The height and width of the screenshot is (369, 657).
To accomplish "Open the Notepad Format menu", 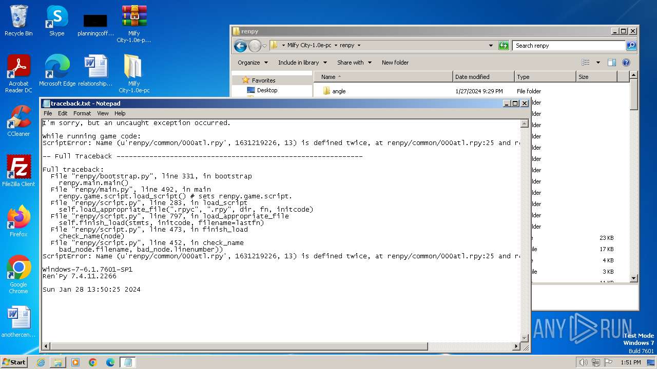I will [82, 113].
